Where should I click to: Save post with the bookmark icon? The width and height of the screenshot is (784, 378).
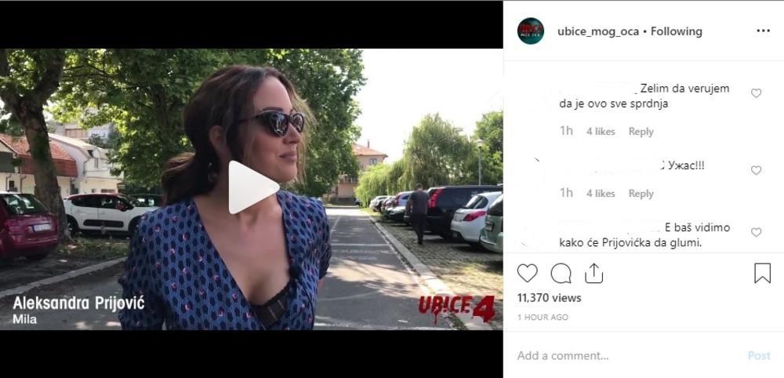(762, 273)
